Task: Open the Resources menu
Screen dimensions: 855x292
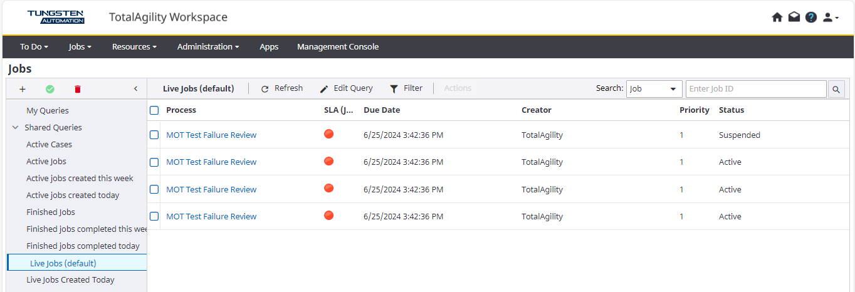Action: pyautogui.click(x=134, y=46)
